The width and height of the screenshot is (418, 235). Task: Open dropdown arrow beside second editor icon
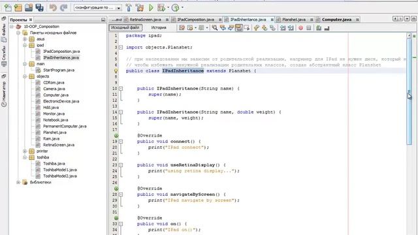(x=195, y=27)
